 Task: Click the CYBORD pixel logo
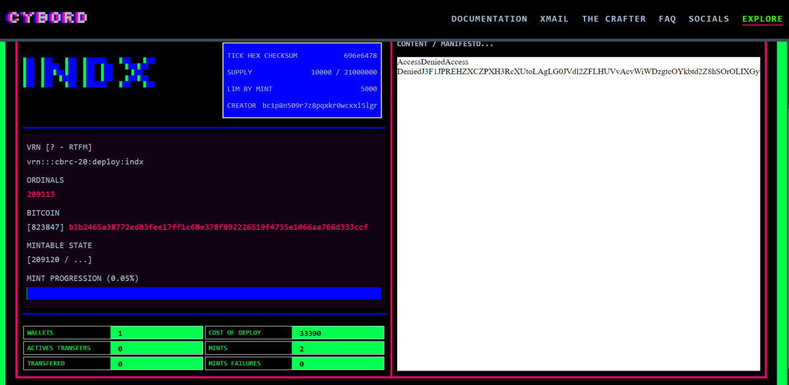coord(45,18)
